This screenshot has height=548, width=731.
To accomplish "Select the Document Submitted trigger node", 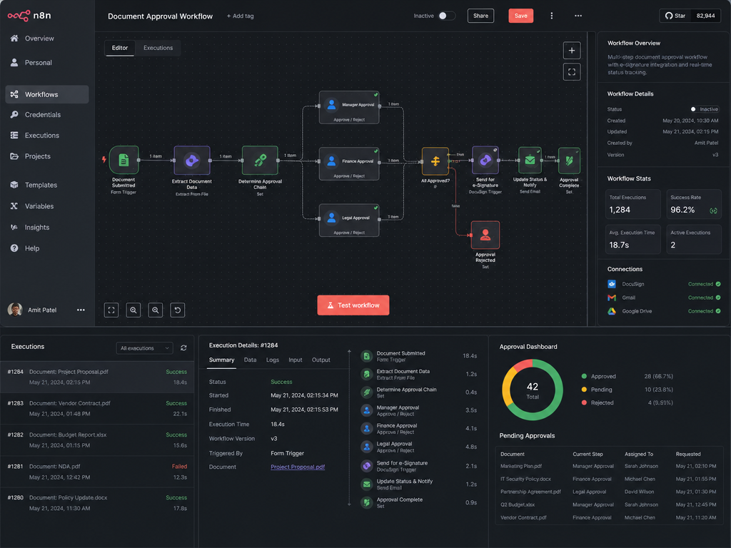I will click(123, 160).
